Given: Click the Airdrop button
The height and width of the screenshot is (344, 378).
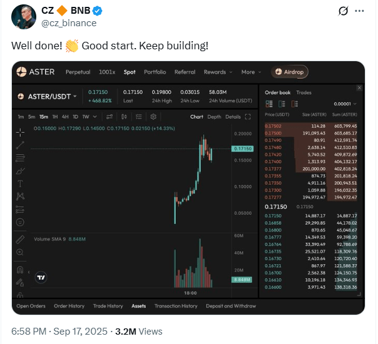Looking at the screenshot, I should click(290, 72).
